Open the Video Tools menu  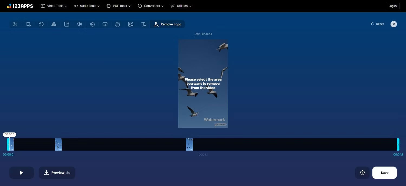54,6
